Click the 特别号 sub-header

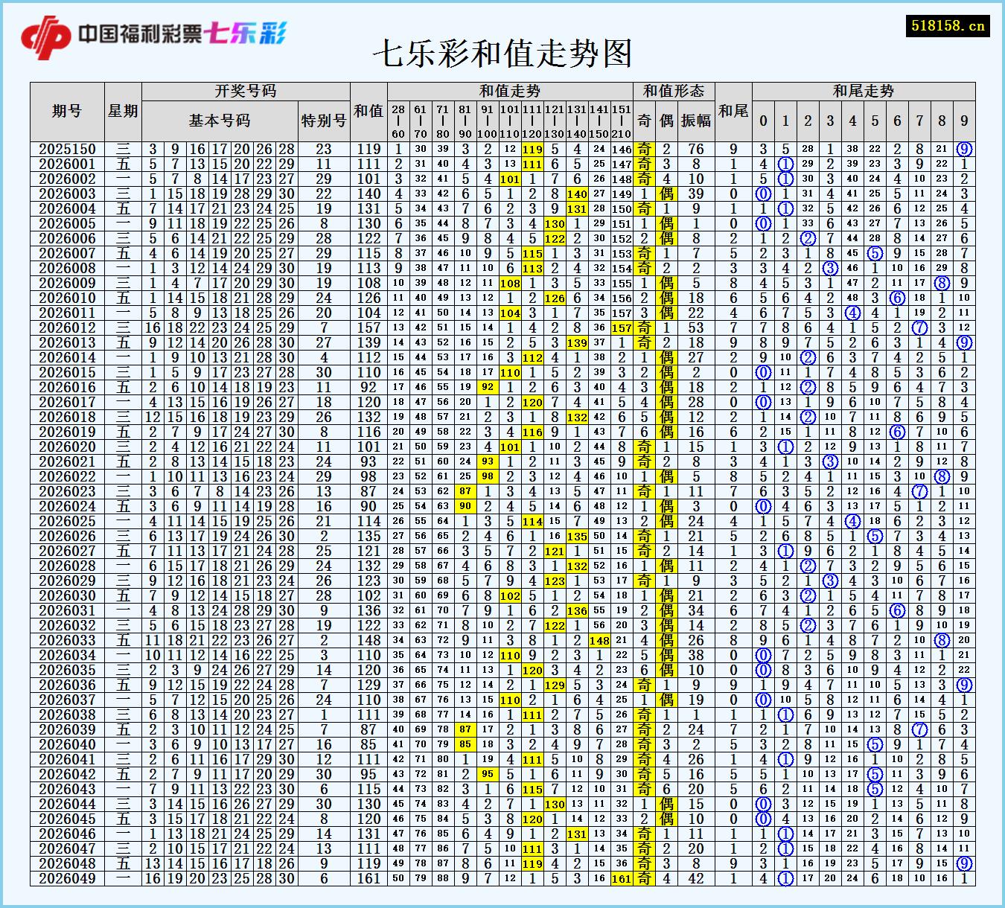click(324, 121)
